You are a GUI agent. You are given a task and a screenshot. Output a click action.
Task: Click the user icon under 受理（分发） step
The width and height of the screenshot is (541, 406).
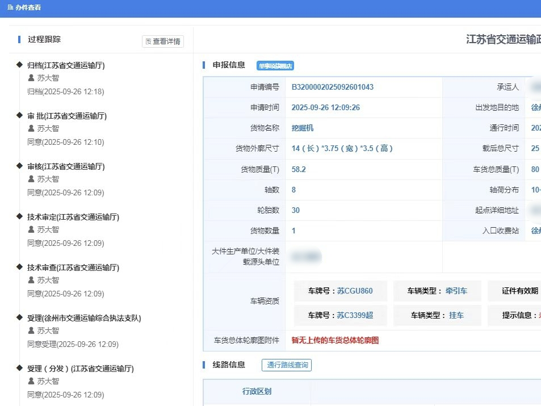point(32,382)
